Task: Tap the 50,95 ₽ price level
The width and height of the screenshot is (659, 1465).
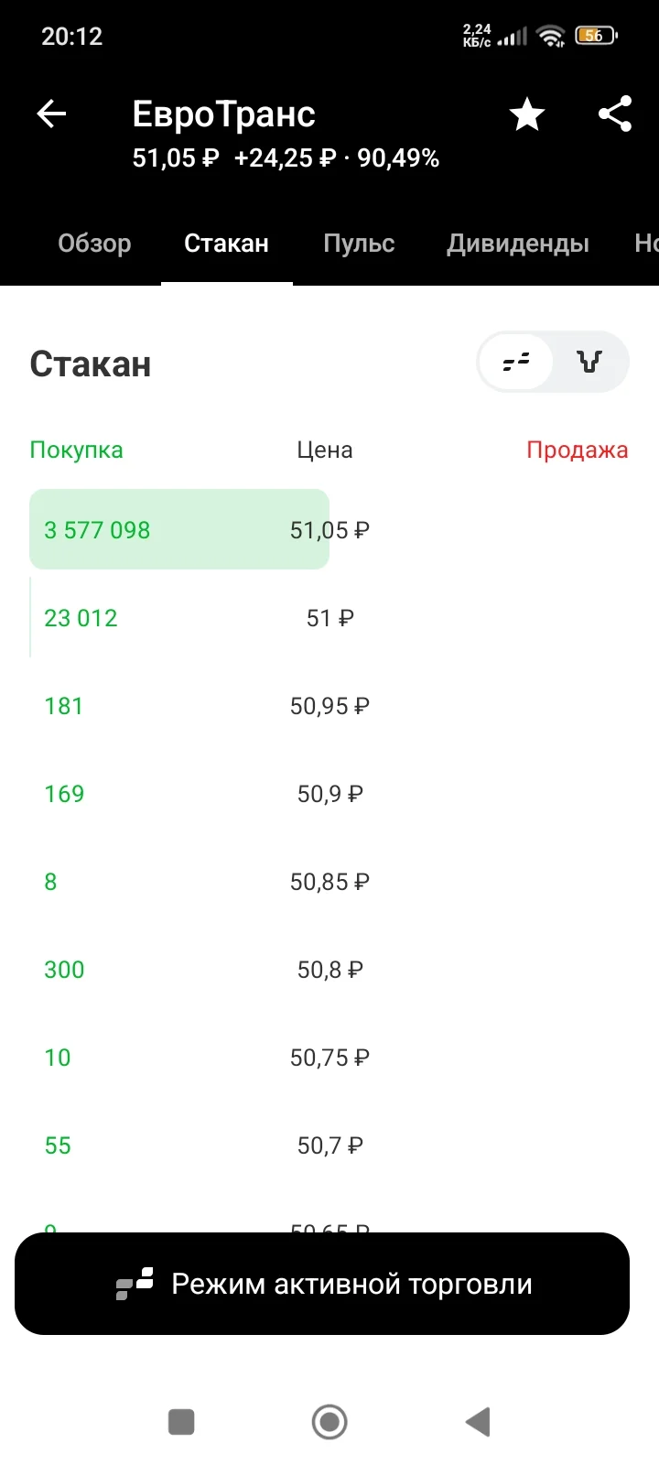Action: (x=329, y=706)
